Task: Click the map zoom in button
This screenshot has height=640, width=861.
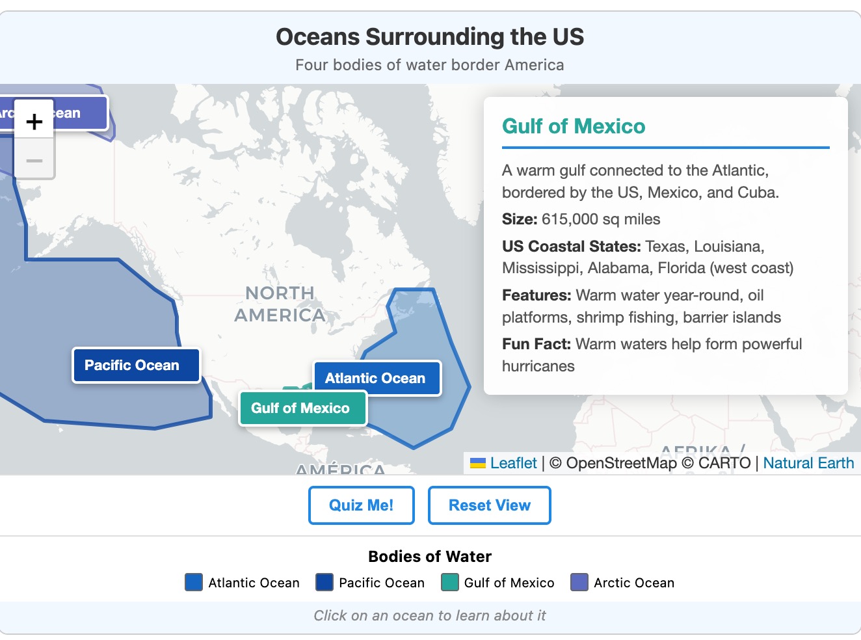Action: tap(33, 120)
